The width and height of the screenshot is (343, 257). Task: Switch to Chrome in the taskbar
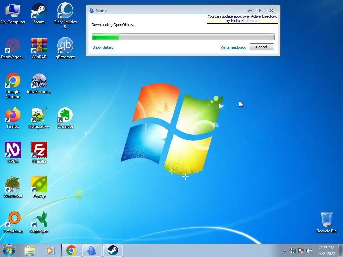pos(71,250)
